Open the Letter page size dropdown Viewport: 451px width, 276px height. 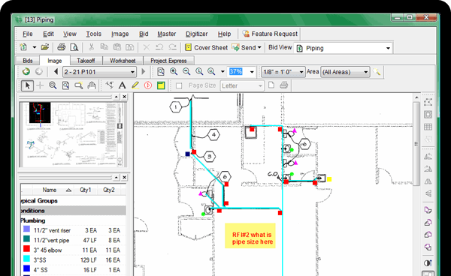pyautogui.click(x=242, y=85)
